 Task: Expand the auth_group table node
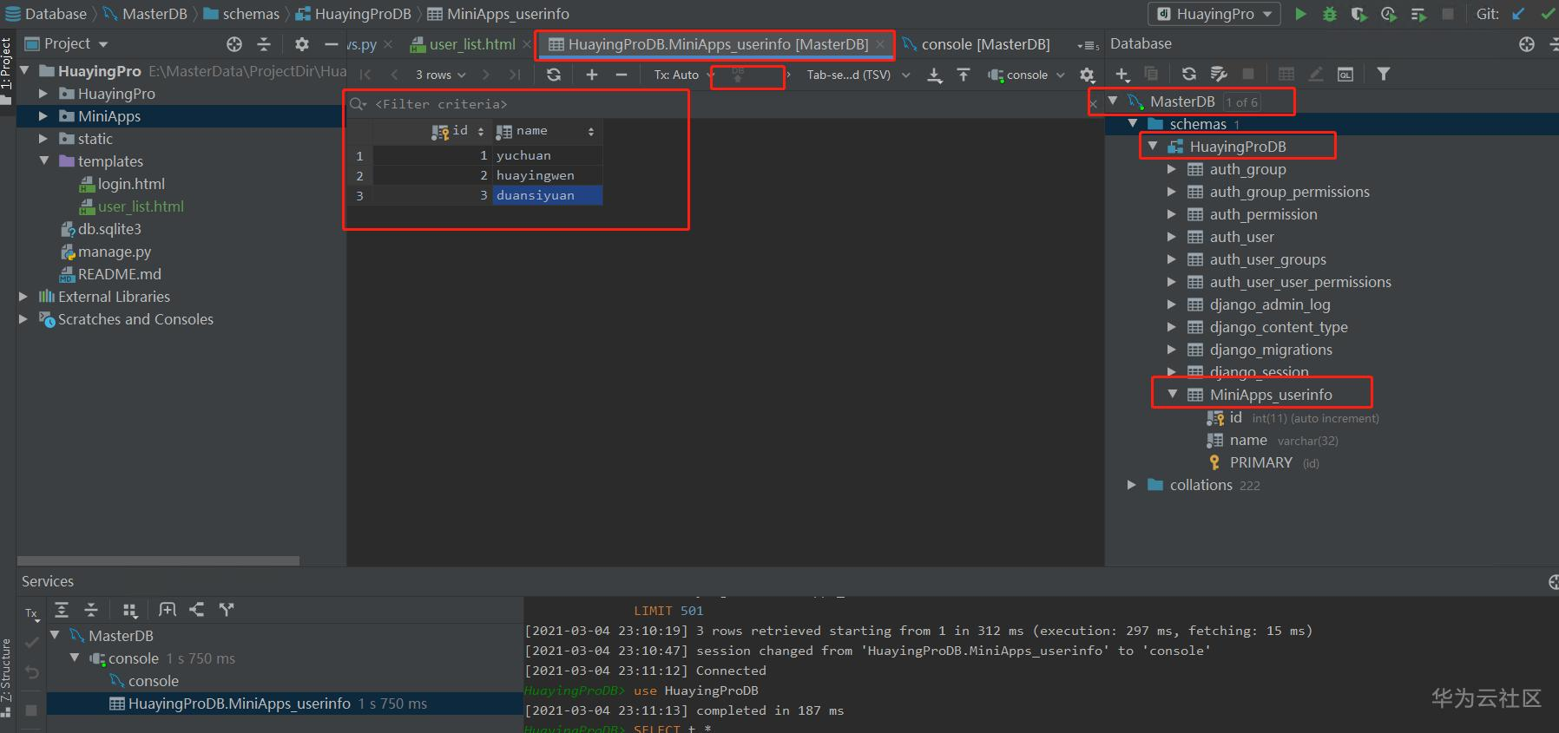[1172, 169]
